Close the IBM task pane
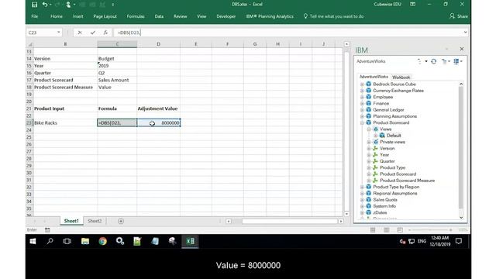 click(x=462, y=49)
